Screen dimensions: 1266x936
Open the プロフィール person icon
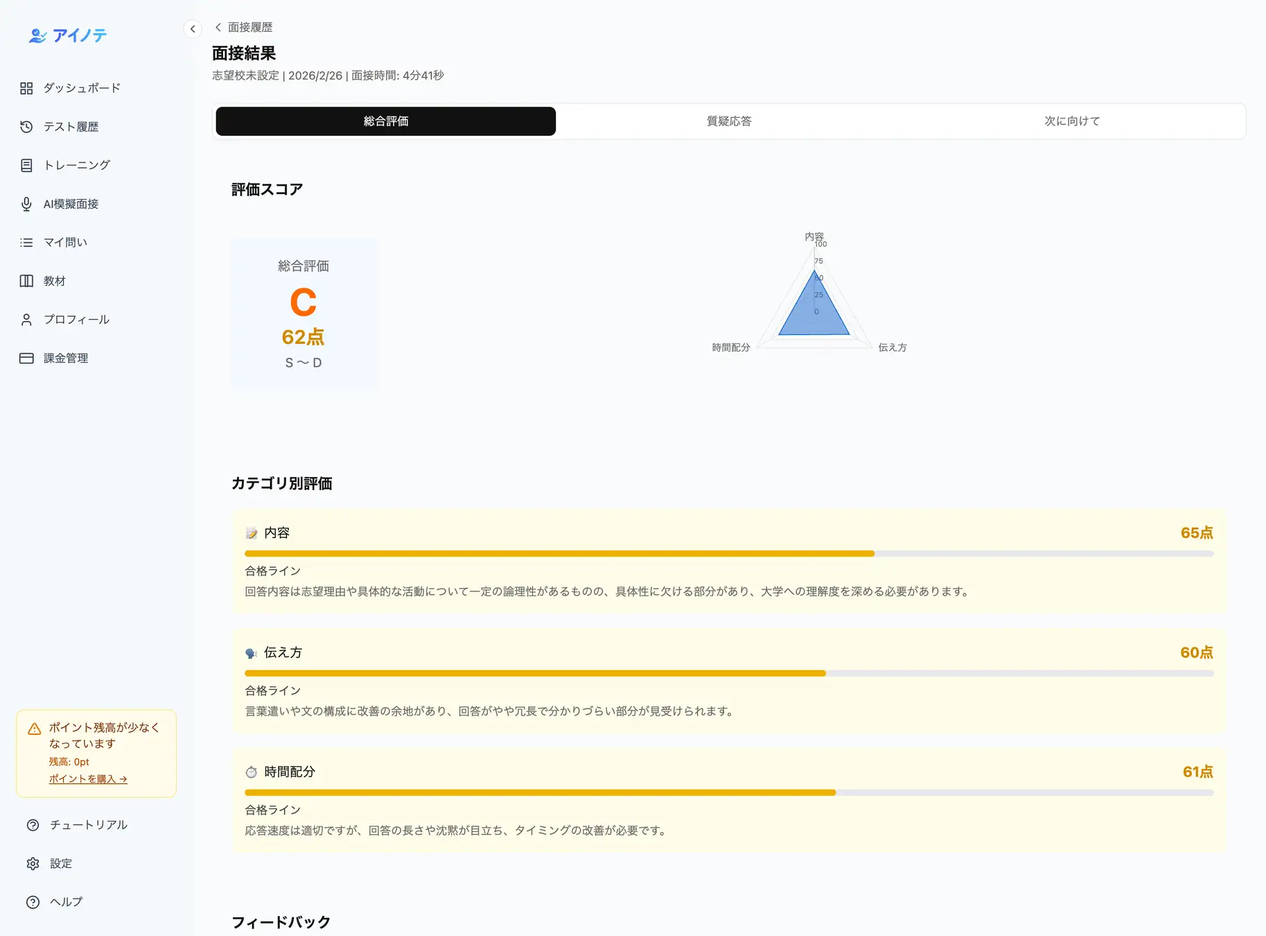(x=26, y=319)
